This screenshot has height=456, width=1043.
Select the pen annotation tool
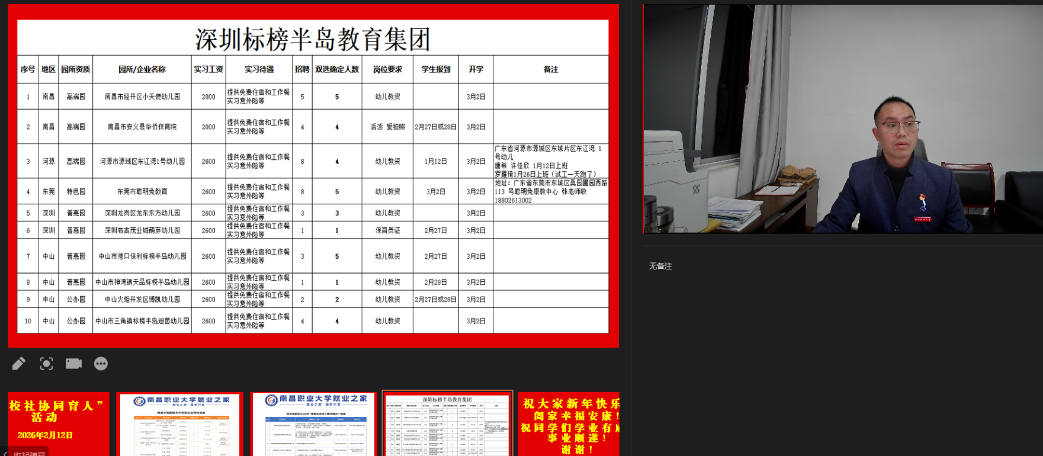[x=18, y=364]
